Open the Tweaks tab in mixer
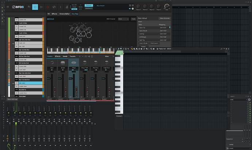252x150 pixels. [73, 56]
